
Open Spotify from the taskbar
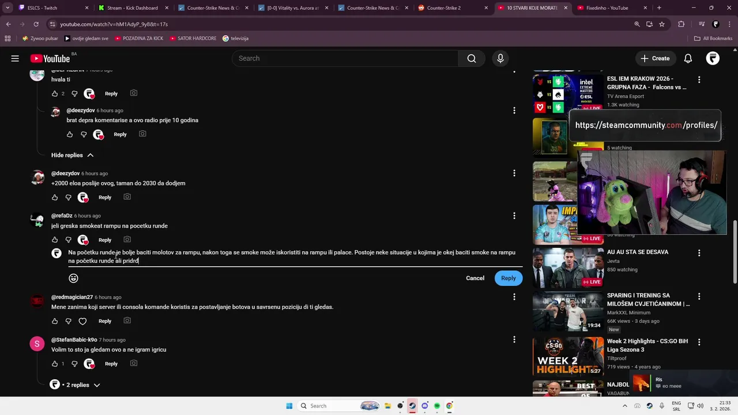(x=437, y=406)
